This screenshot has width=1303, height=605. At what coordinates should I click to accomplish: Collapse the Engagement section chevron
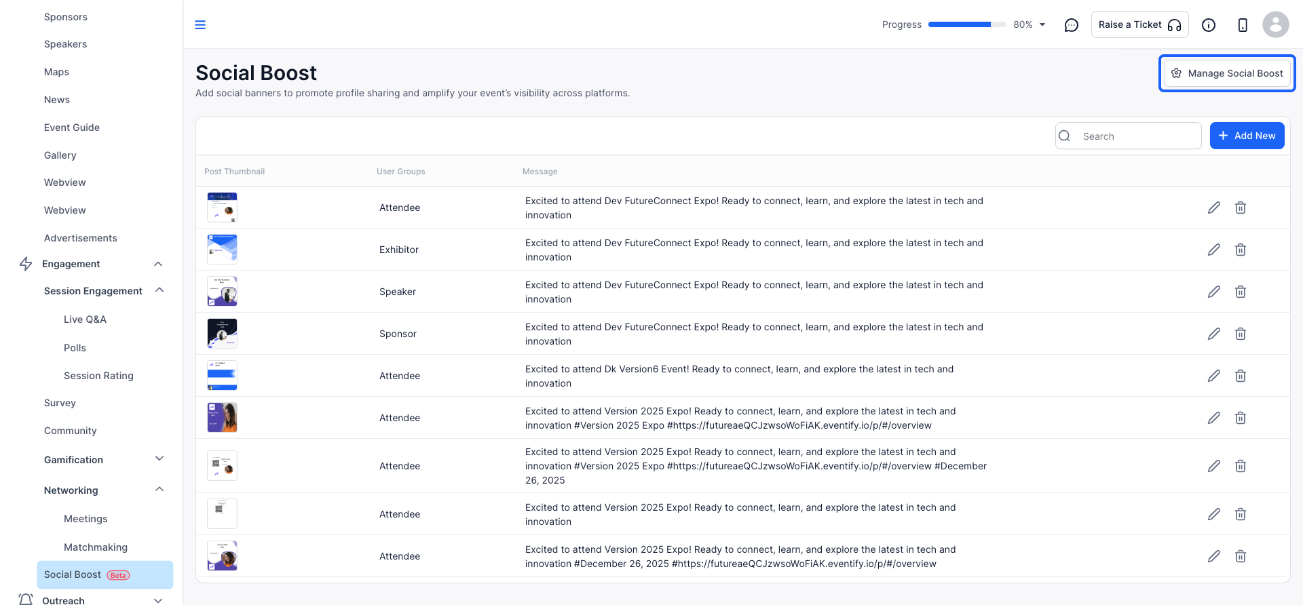point(158,264)
